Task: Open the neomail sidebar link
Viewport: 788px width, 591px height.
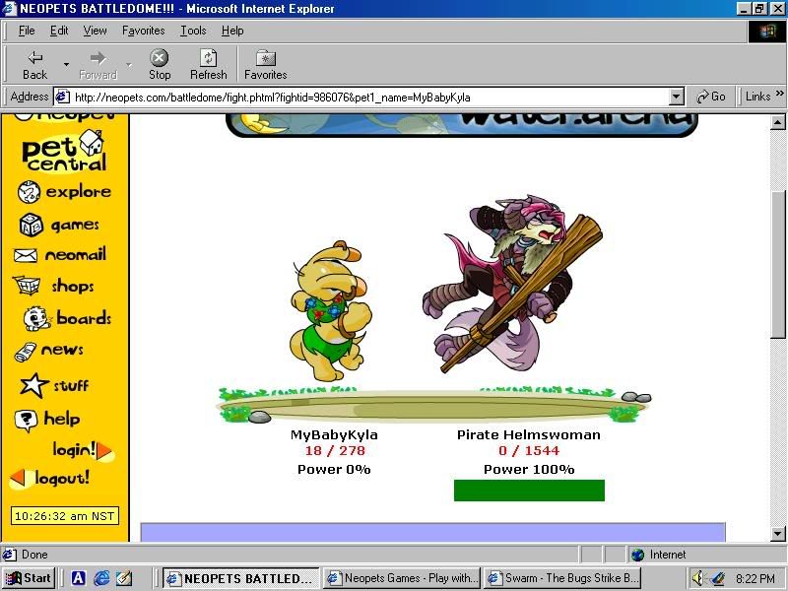Action: (76, 255)
